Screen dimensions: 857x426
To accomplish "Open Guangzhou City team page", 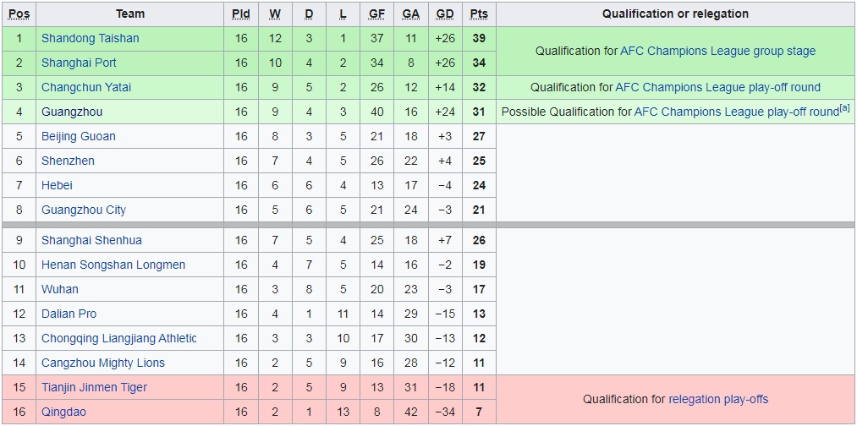I will click(x=83, y=210).
